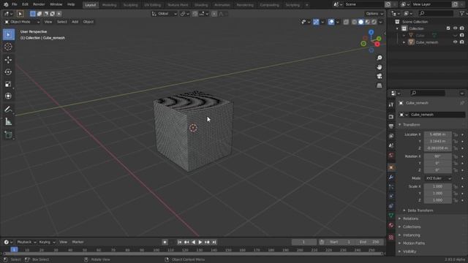Open the File menu
This screenshot has height=263, width=468.
[15, 4]
